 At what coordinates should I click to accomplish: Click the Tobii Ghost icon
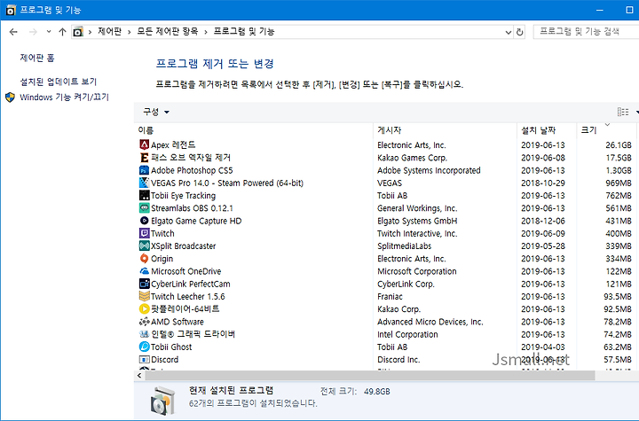145,347
